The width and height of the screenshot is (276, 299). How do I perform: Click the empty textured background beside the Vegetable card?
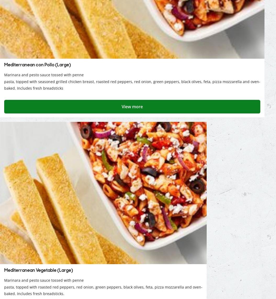click(x=241, y=210)
